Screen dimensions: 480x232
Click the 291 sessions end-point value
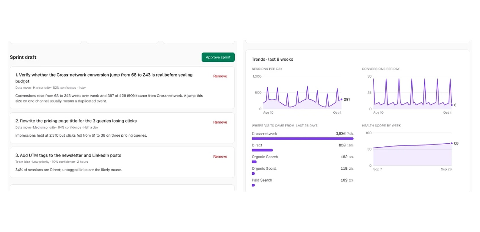347,99
